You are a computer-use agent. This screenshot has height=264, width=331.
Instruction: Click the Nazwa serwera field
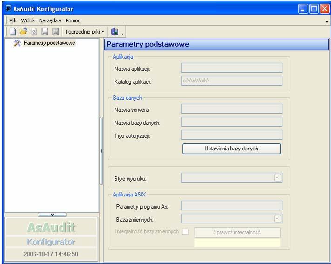231,109
